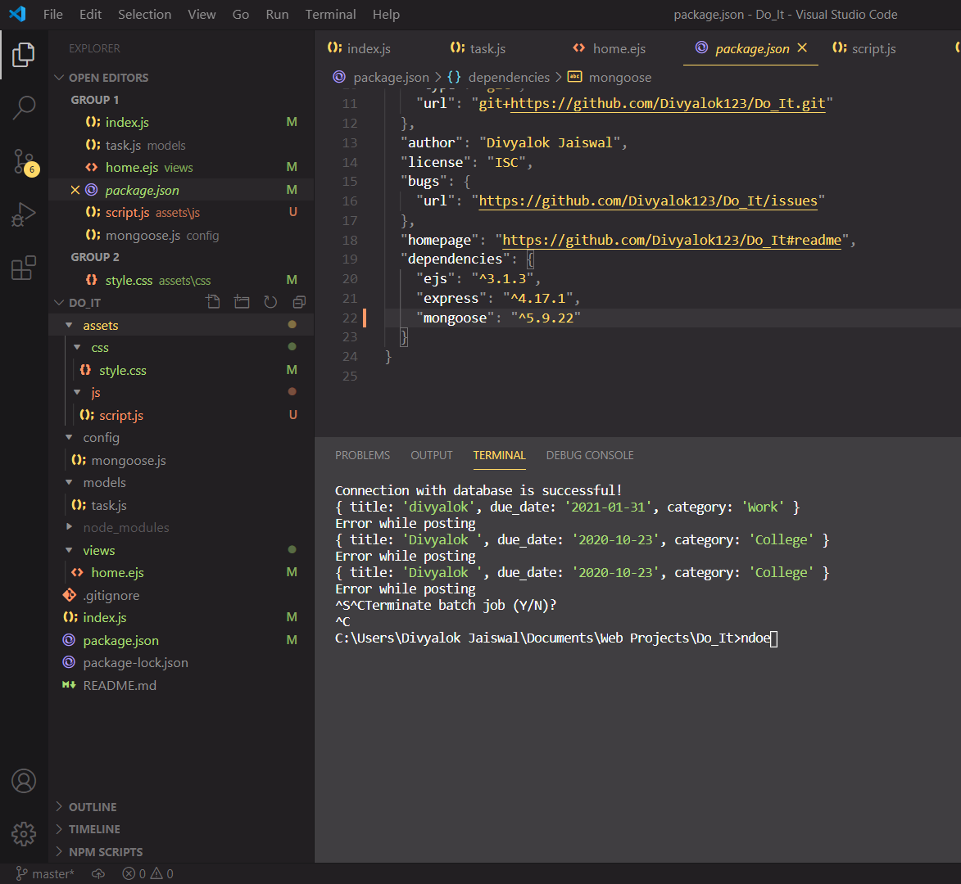Click the Synchronize Changes cloud icon
The height and width of the screenshot is (884, 961).
click(98, 873)
